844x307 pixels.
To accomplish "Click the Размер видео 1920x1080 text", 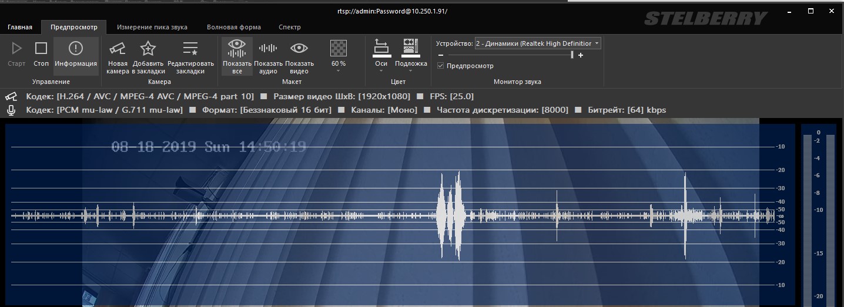I will point(342,96).
